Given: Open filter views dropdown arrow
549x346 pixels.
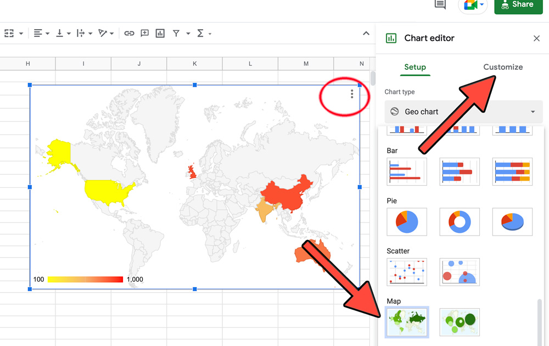Looking at the screenshot, I should coord(188,34).
